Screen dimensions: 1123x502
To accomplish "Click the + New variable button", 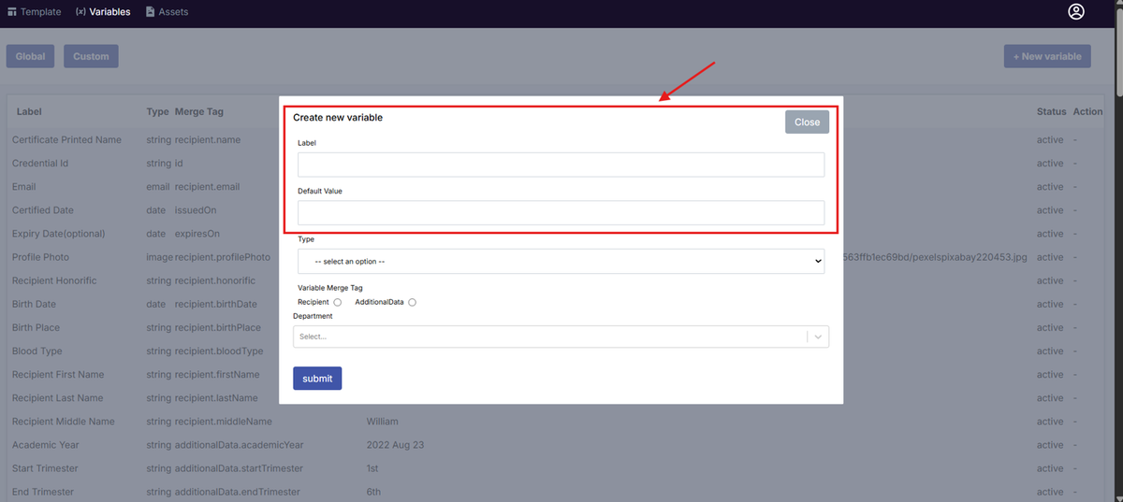I will [x=1047, y=56].
